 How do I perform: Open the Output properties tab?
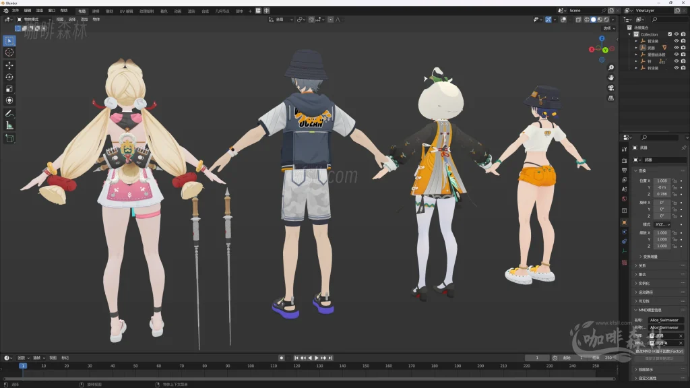pyautogui.click(x=624, y=170)
